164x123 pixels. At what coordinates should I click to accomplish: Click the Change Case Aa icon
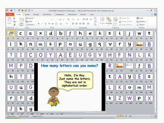point(61,24)
